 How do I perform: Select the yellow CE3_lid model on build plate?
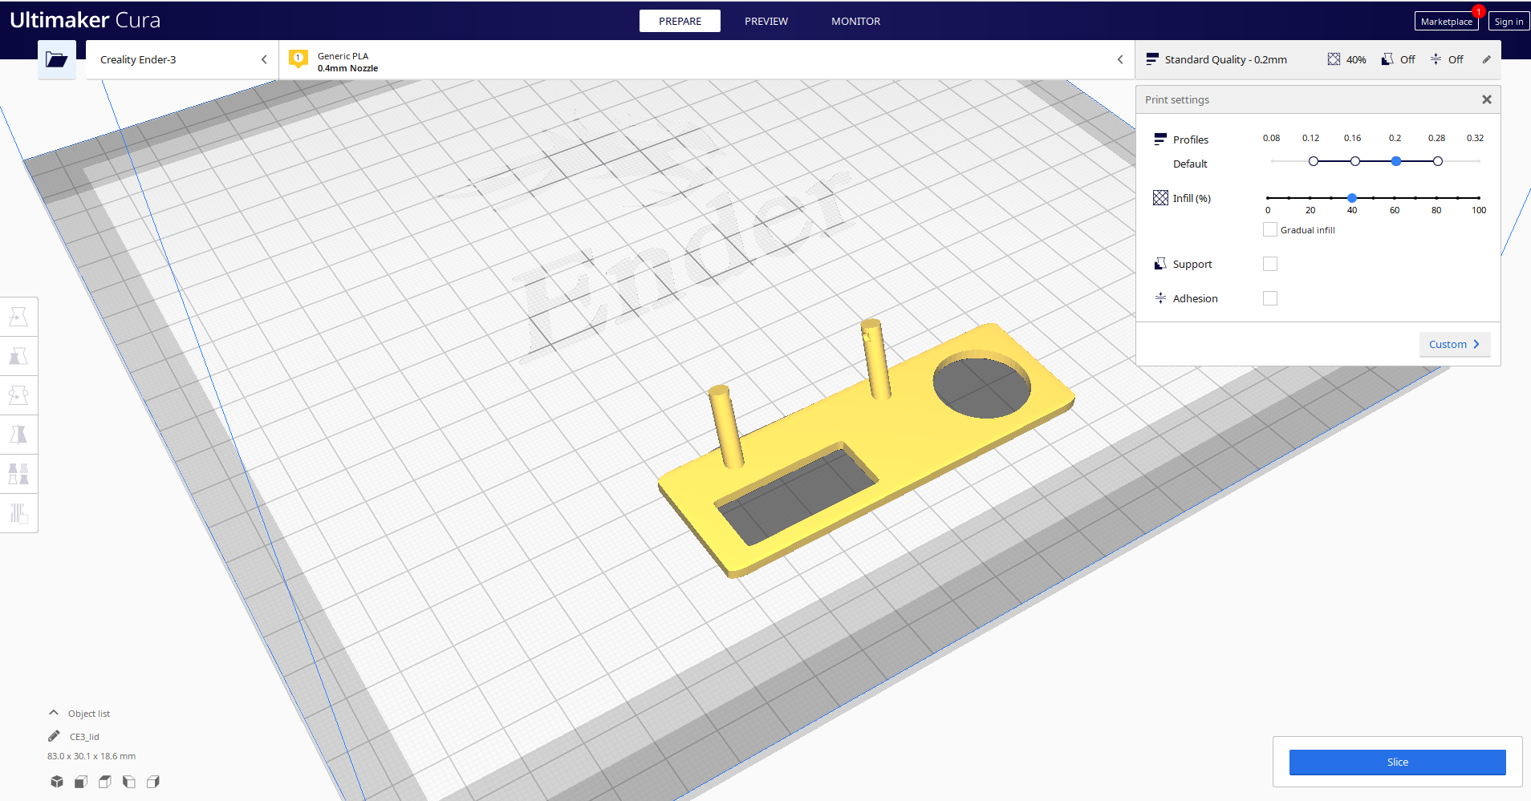click(x=907, y=449)
